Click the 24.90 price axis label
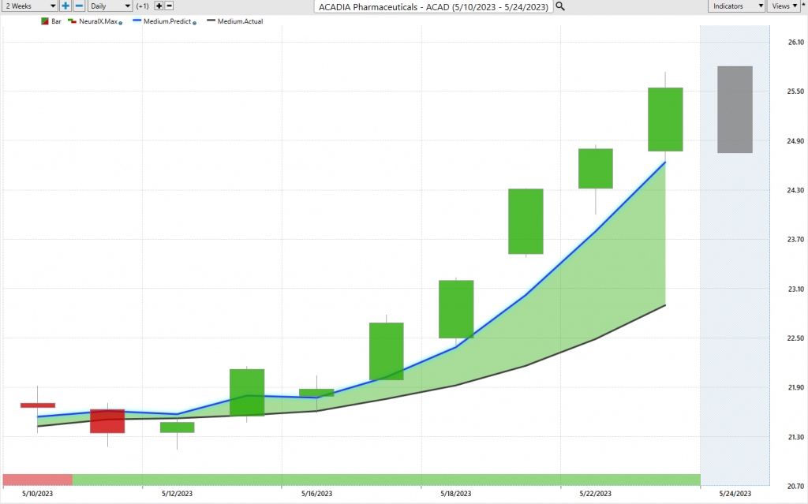 coord(795,141)
